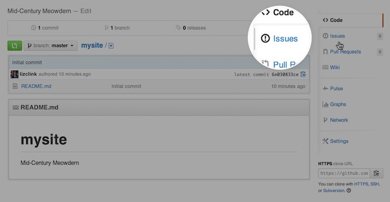Open the Settings tools icon
This screenshot has height=202, width=390.
click(325, 141)
